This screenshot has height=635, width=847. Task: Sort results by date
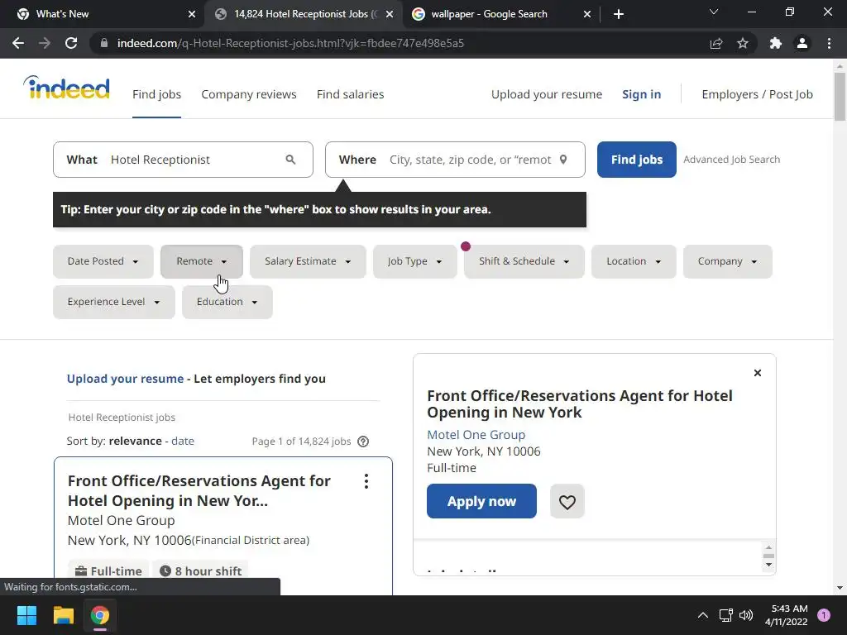tap(183, 442)
